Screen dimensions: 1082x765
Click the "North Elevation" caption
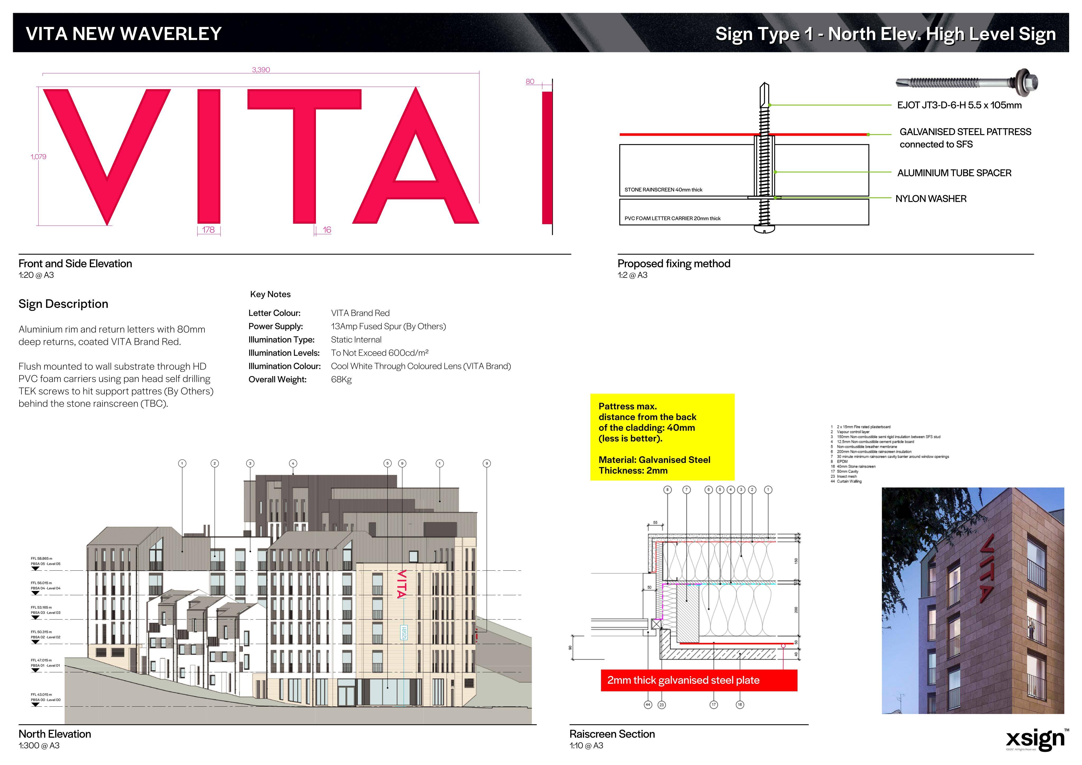pos(55,734)
